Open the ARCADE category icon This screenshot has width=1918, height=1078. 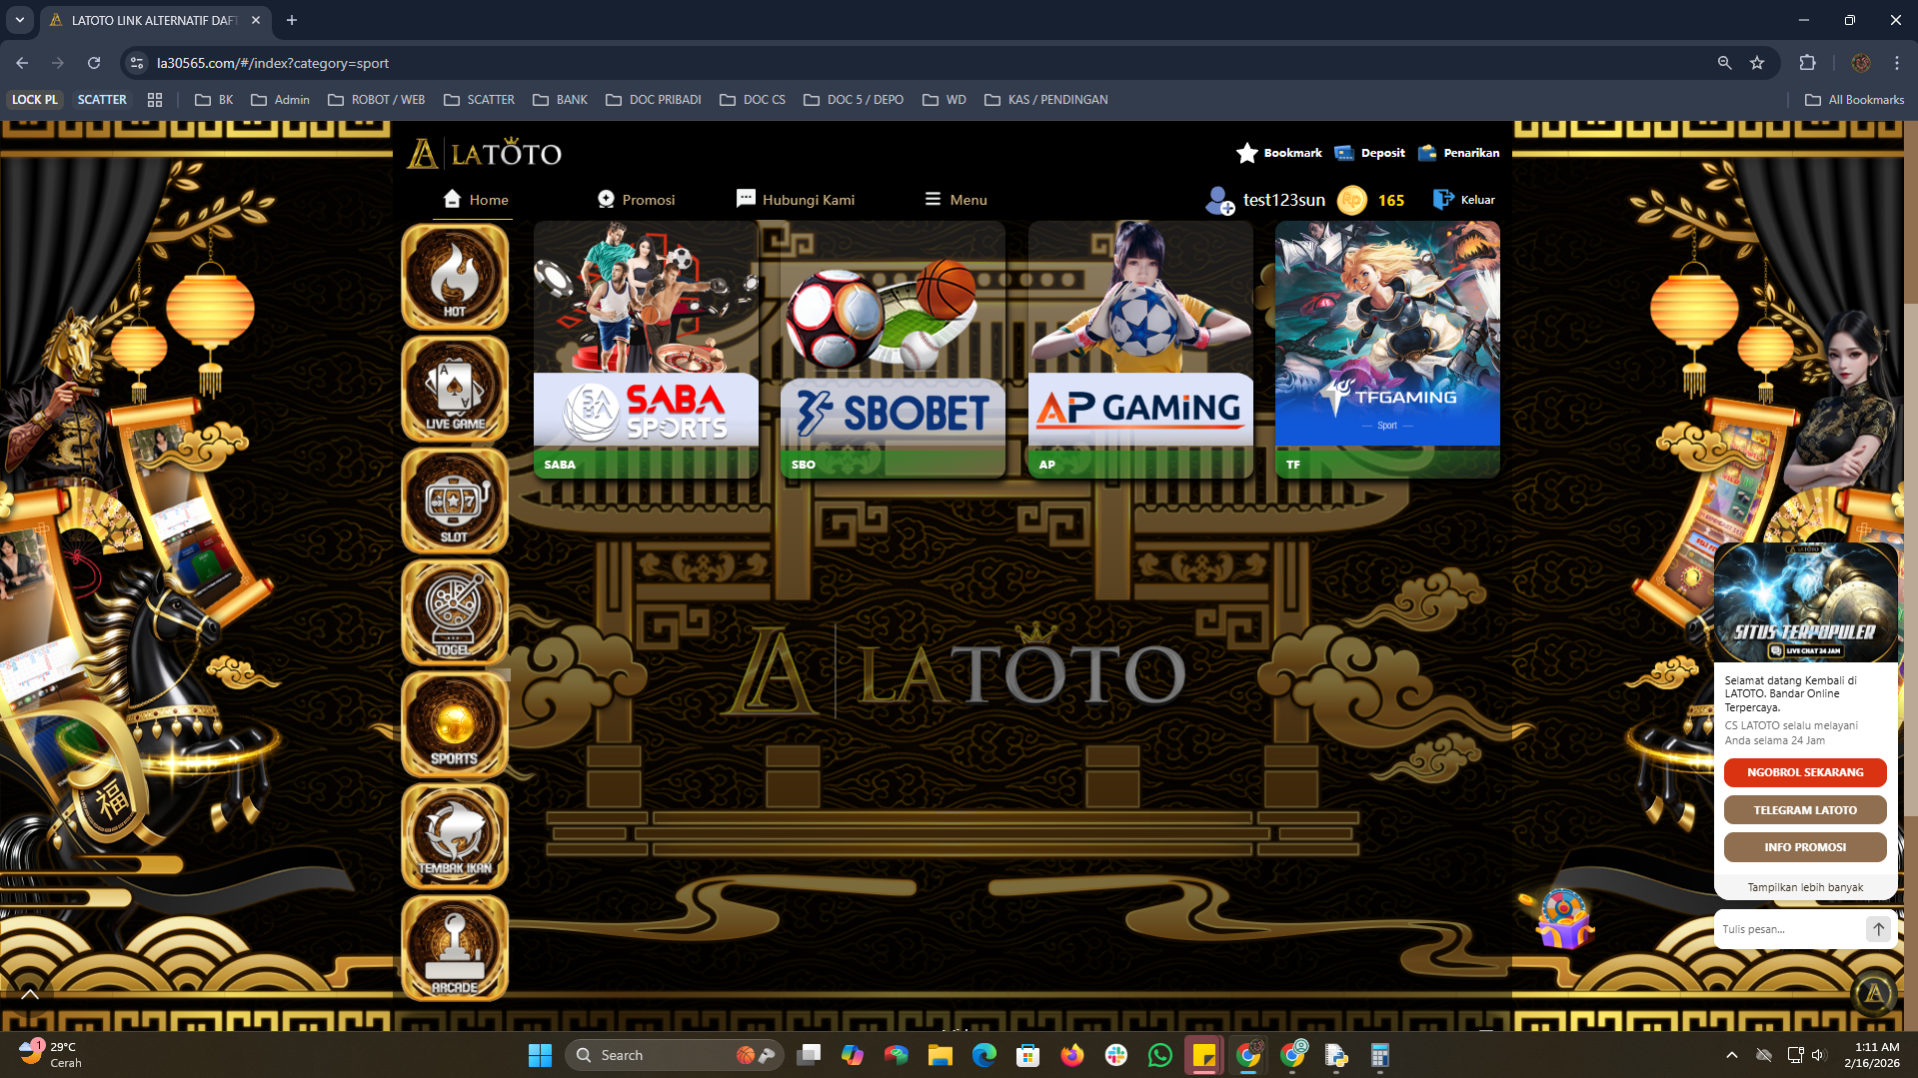(x=455, y=948)
